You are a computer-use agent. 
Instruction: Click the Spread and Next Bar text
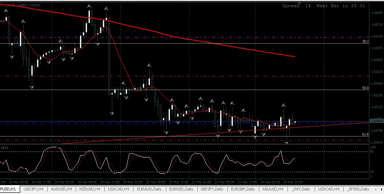(x=324, y=6)
